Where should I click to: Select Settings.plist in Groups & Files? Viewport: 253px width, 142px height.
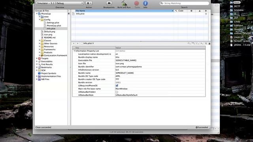(53, 23)
